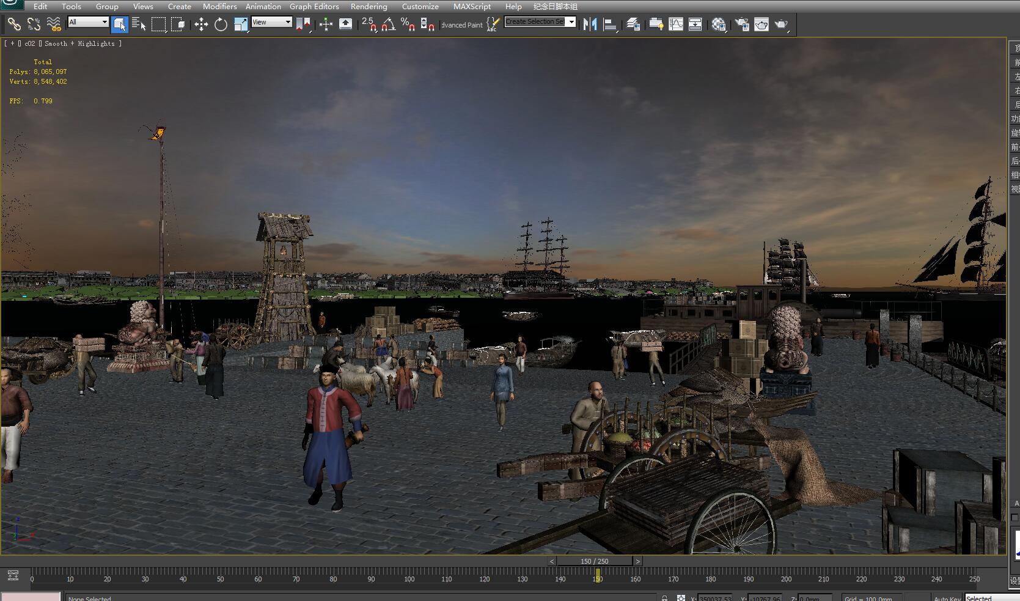Click the viewport [+] label menu
The width and height of the screenshot is (1020, 601).
pos(12,43)
